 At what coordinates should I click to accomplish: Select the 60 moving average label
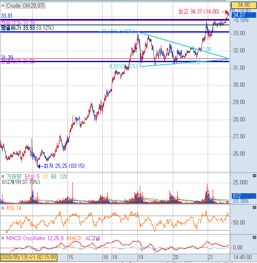[54, 176]
